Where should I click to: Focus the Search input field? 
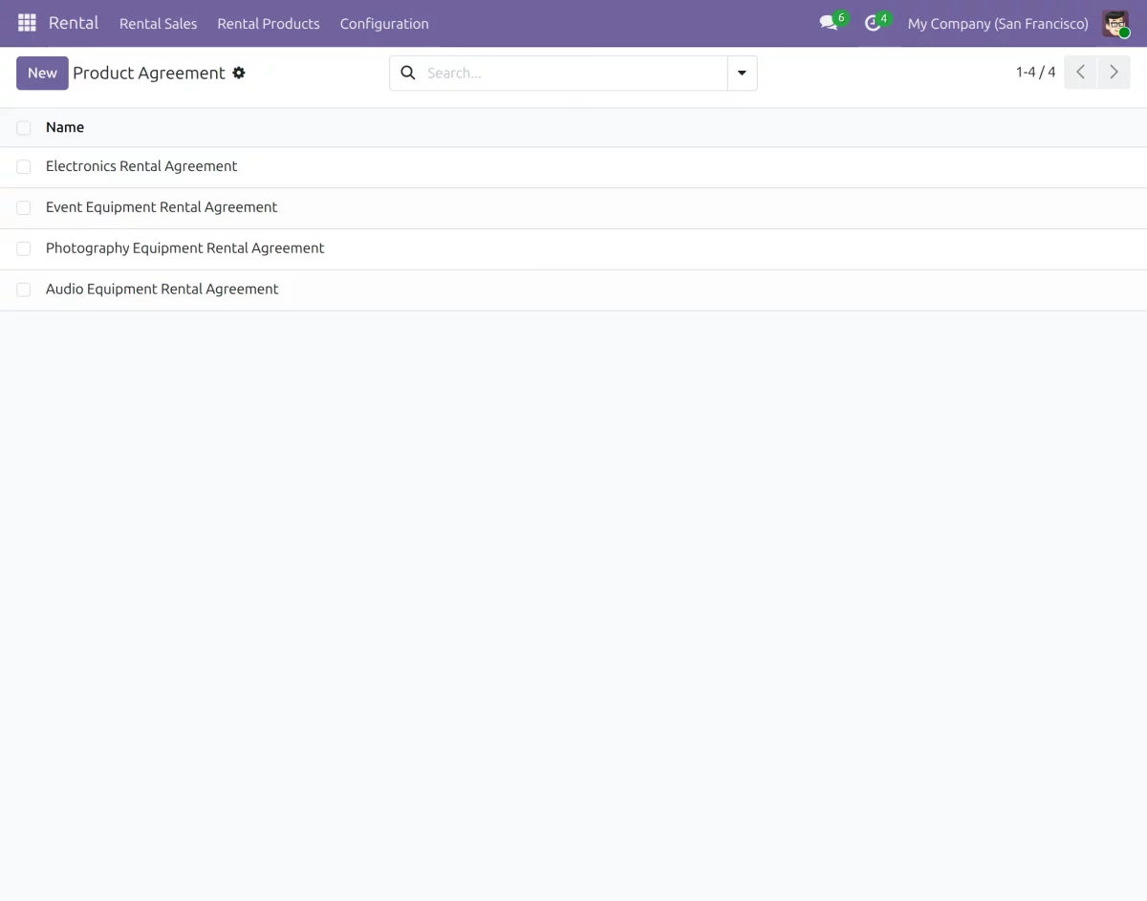click(573, 73)
